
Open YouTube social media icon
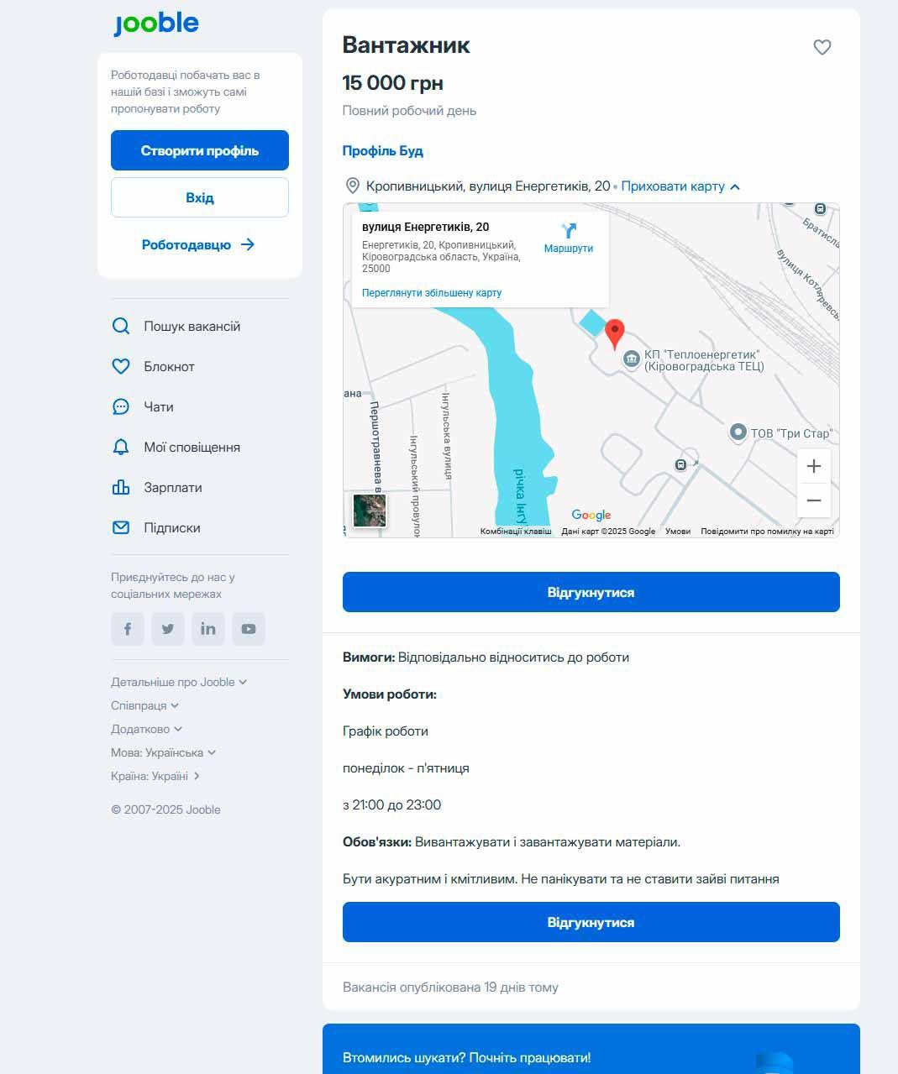pyautogui.click(x=249, y=629)
